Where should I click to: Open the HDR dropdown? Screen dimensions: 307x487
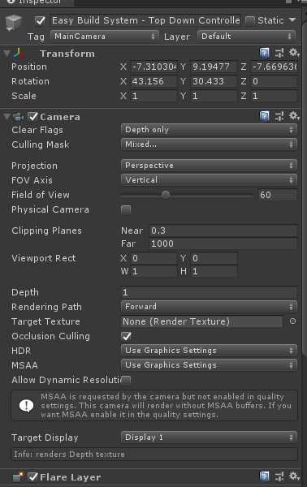209,351
